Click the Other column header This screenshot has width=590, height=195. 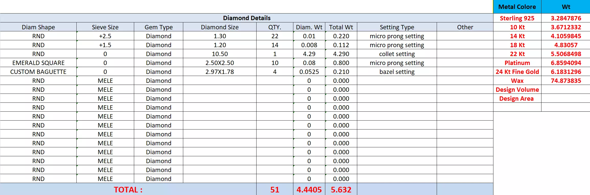click(465, 27)
